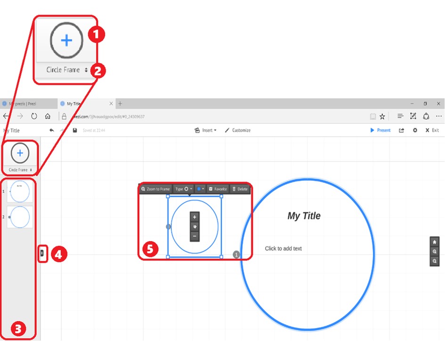Screen dimensions: 445x341
Task: Click the share icon beside Present
Action: (401, 130)
